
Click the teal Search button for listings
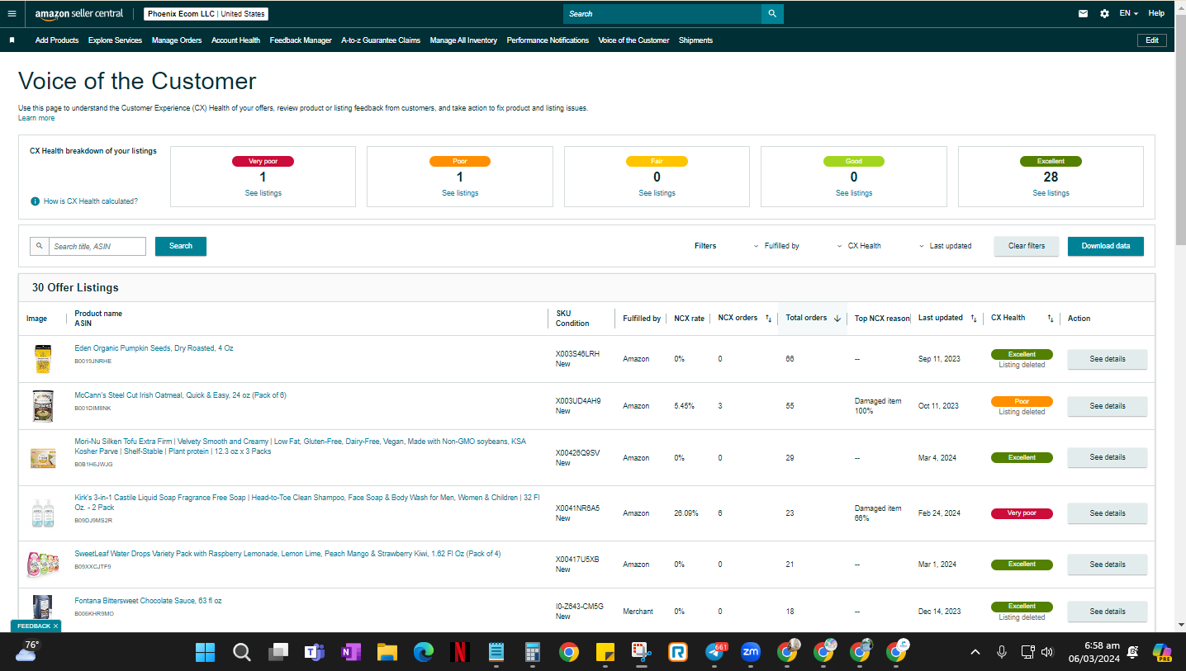[x=181, y=246]
